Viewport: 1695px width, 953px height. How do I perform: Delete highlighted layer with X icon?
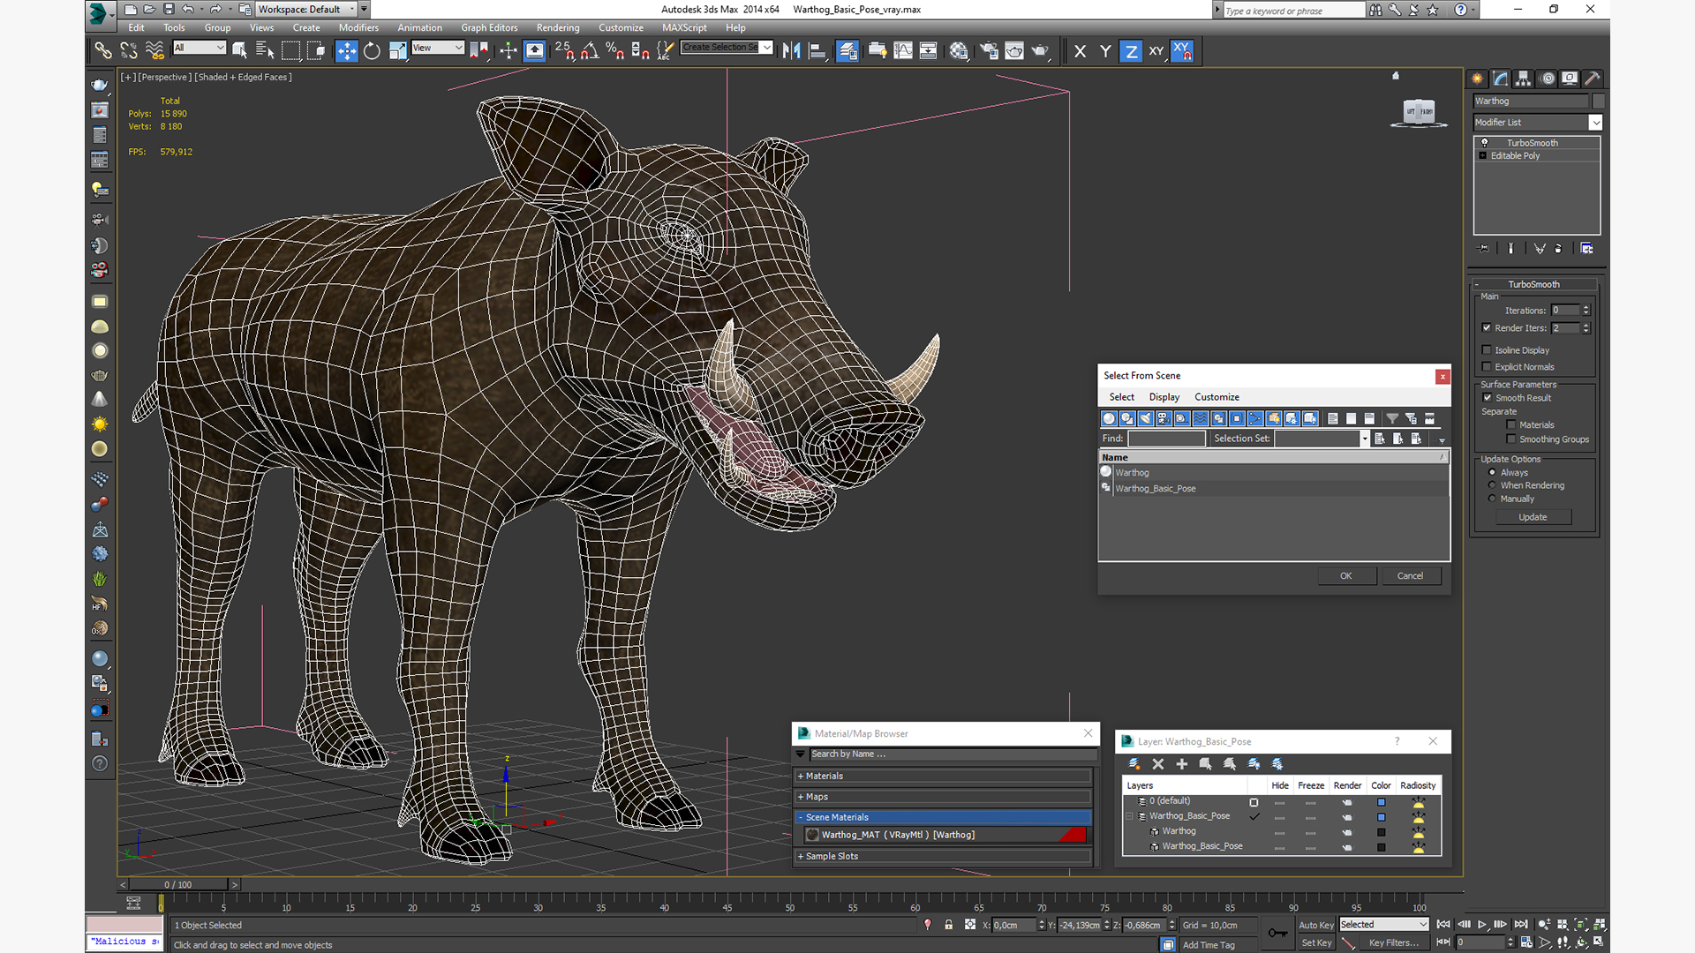click(x=1158, y=764)
